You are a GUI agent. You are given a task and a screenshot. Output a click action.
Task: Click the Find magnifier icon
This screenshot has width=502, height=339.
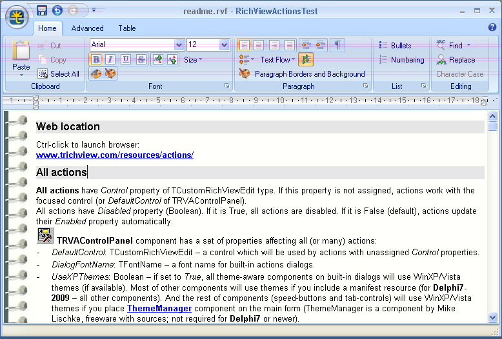[441, 45]
